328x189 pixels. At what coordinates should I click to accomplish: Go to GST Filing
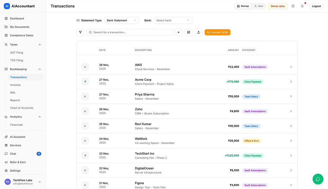tap(16, 52)
